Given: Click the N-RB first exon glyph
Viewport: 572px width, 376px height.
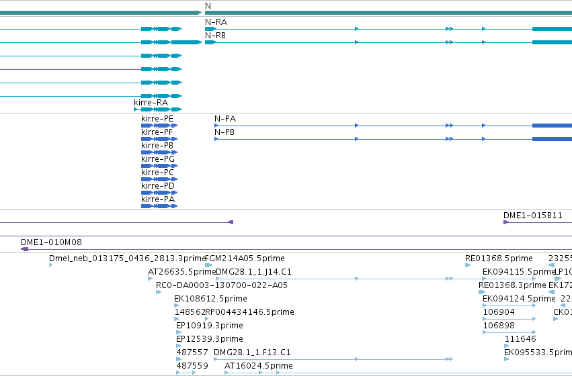Looking at the screenshot, I should (x=210, y=42).
